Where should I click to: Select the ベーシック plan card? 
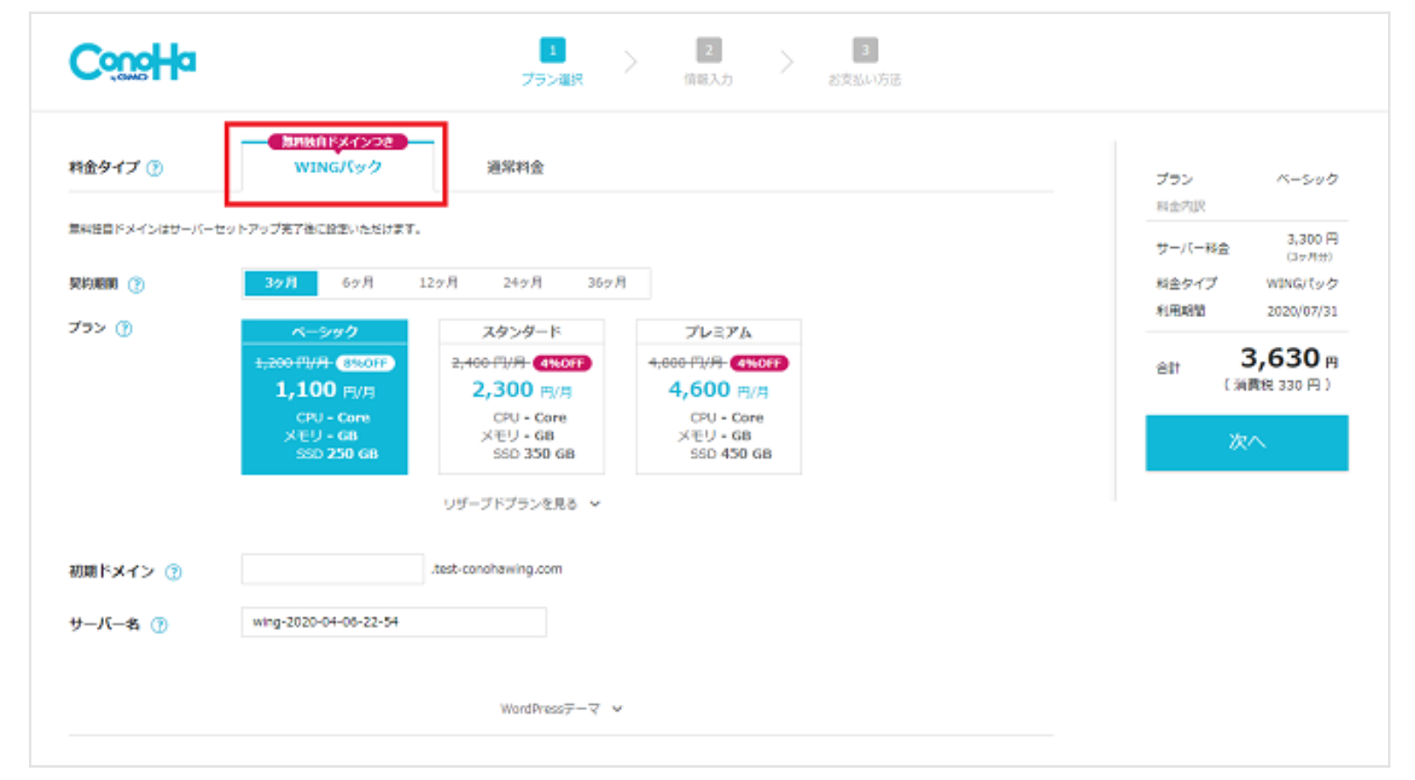[324, 397]
